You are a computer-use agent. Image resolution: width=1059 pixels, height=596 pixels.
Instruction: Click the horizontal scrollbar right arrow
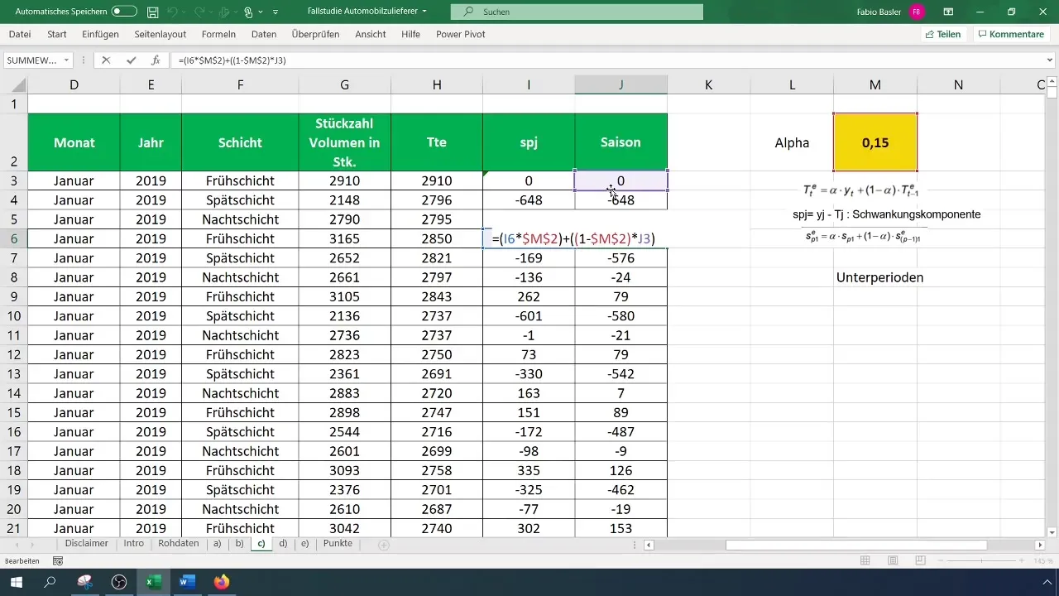(1040, 545)
